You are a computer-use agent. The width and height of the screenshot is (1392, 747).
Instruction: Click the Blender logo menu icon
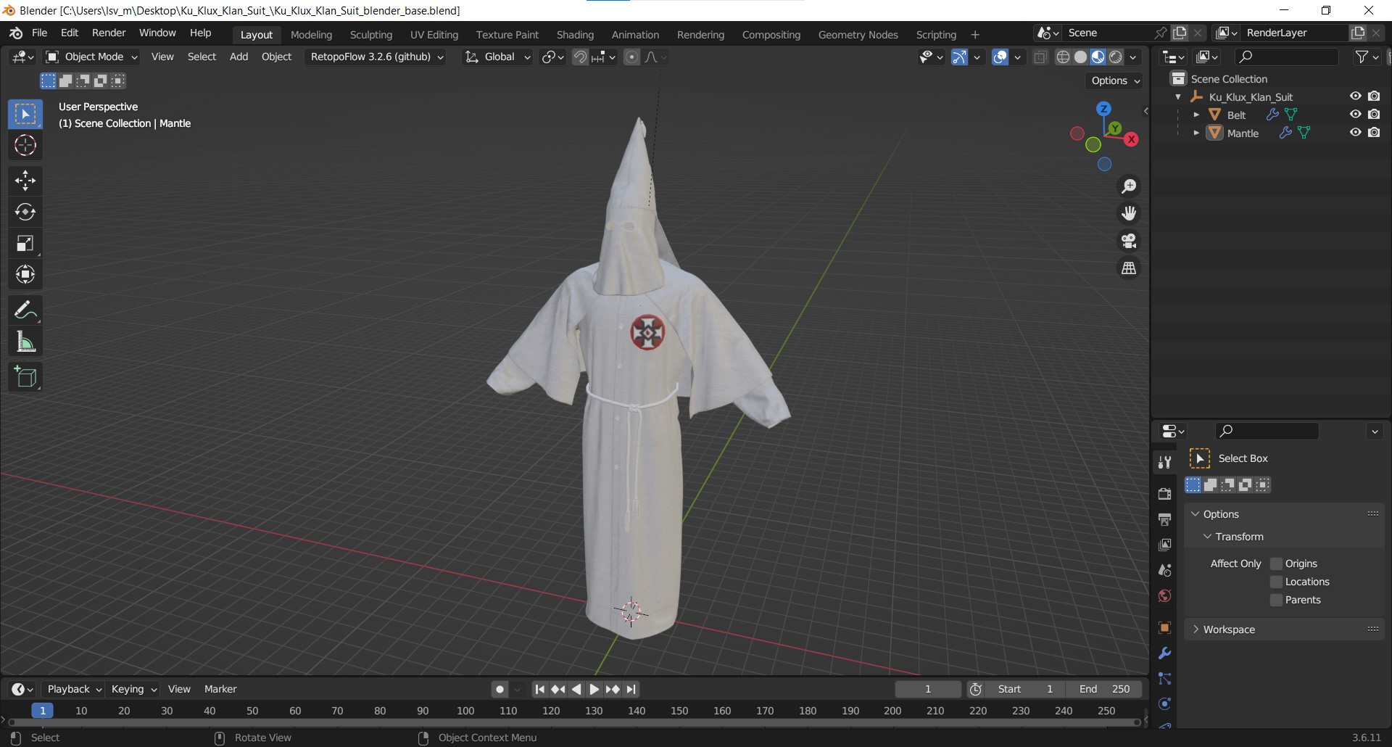pyautogui.click(x=16, y=33)
